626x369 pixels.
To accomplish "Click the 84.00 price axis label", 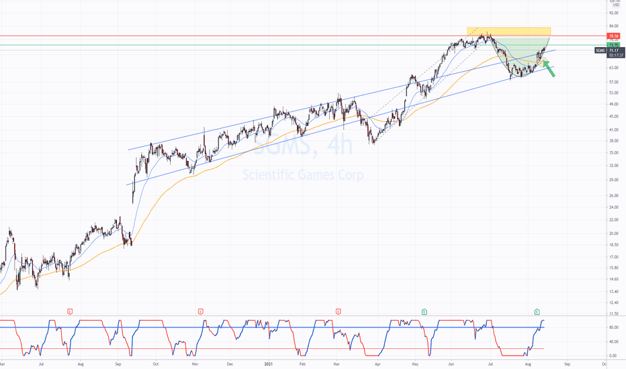I will coord(614,26).
